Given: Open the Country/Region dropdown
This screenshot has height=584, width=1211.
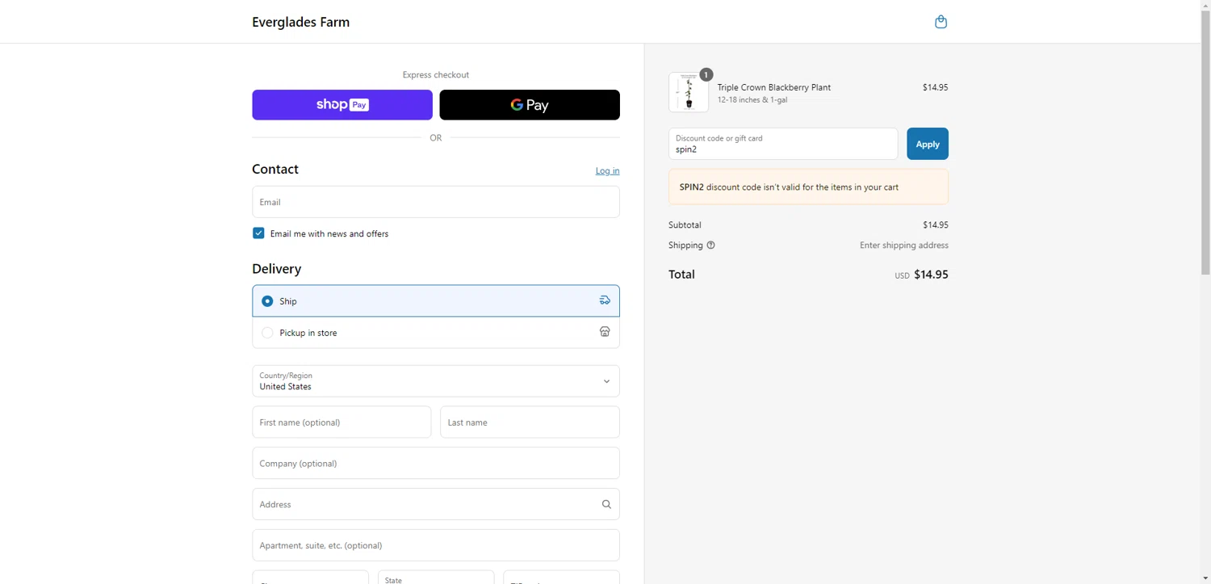Looking at the screenshot, I should [x=436, y=381].
